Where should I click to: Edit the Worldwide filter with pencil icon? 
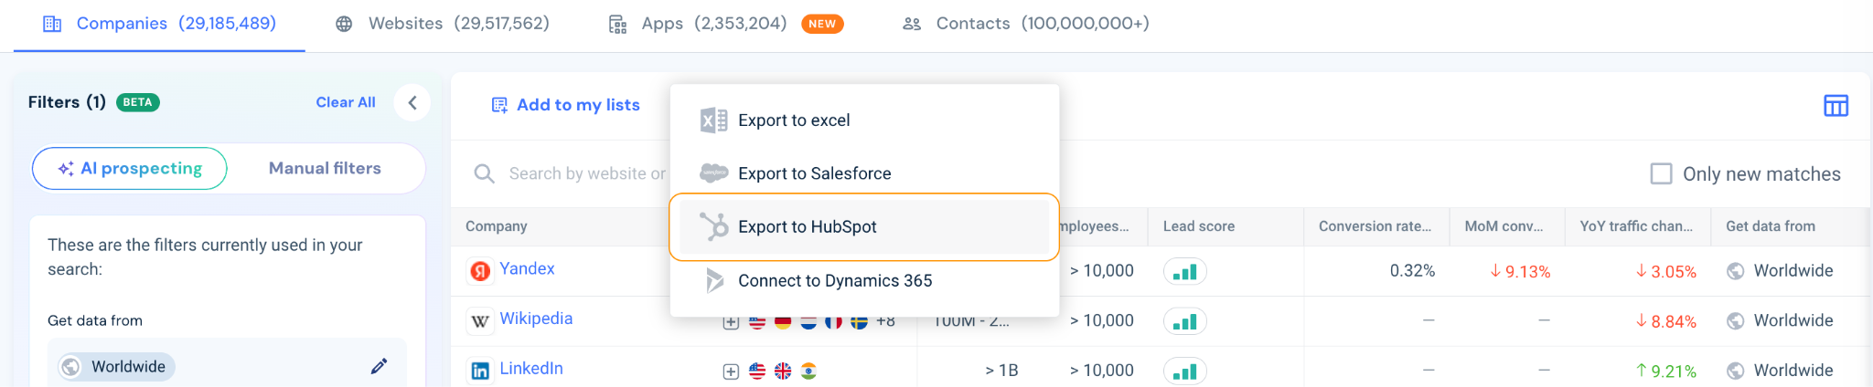[379, 366]
